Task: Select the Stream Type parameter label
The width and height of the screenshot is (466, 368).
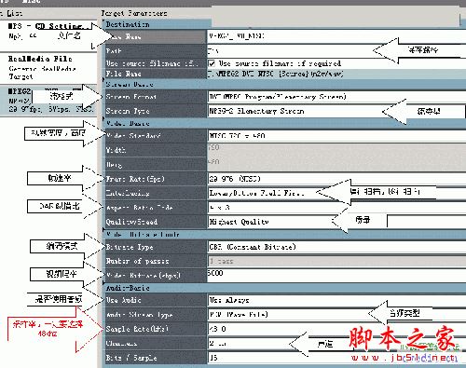Action: coord(156,111)
